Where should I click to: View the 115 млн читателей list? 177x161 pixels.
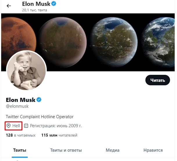pos(59,135)
